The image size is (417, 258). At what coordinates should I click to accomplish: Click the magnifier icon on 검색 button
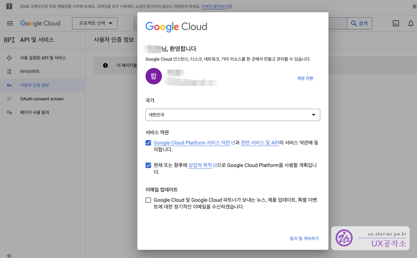click(x=354, y=23)
